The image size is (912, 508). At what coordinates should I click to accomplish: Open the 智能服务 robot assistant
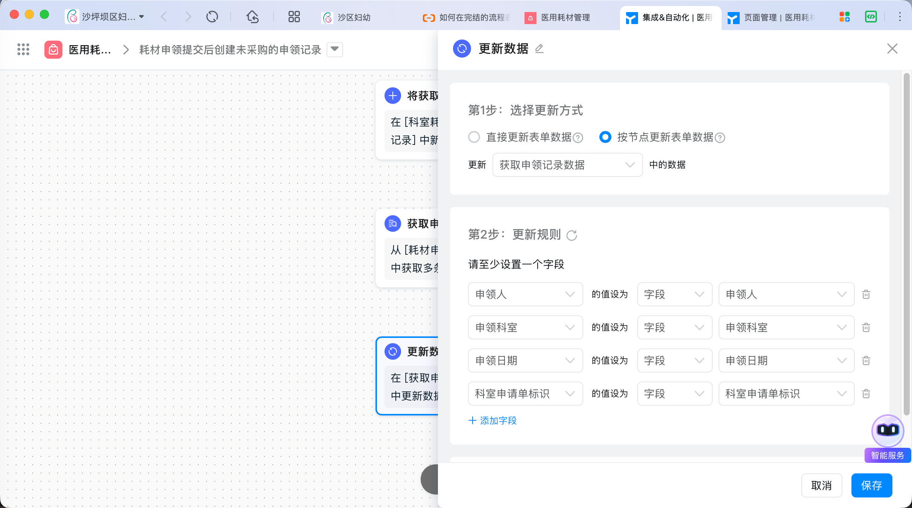pos(888,430)
